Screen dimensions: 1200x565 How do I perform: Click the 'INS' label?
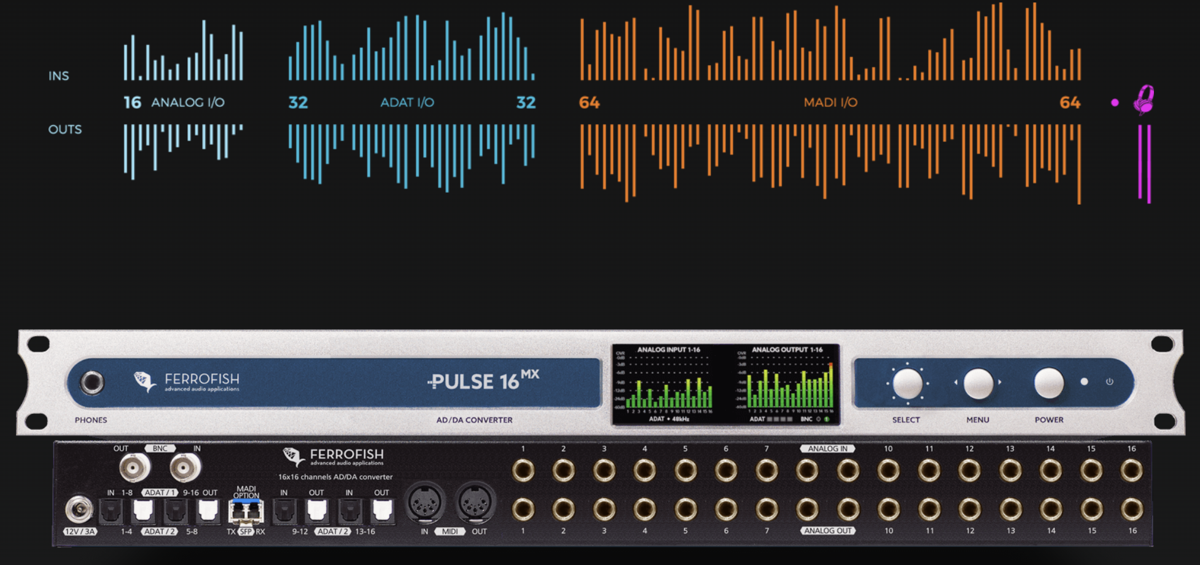pos(59,76)
